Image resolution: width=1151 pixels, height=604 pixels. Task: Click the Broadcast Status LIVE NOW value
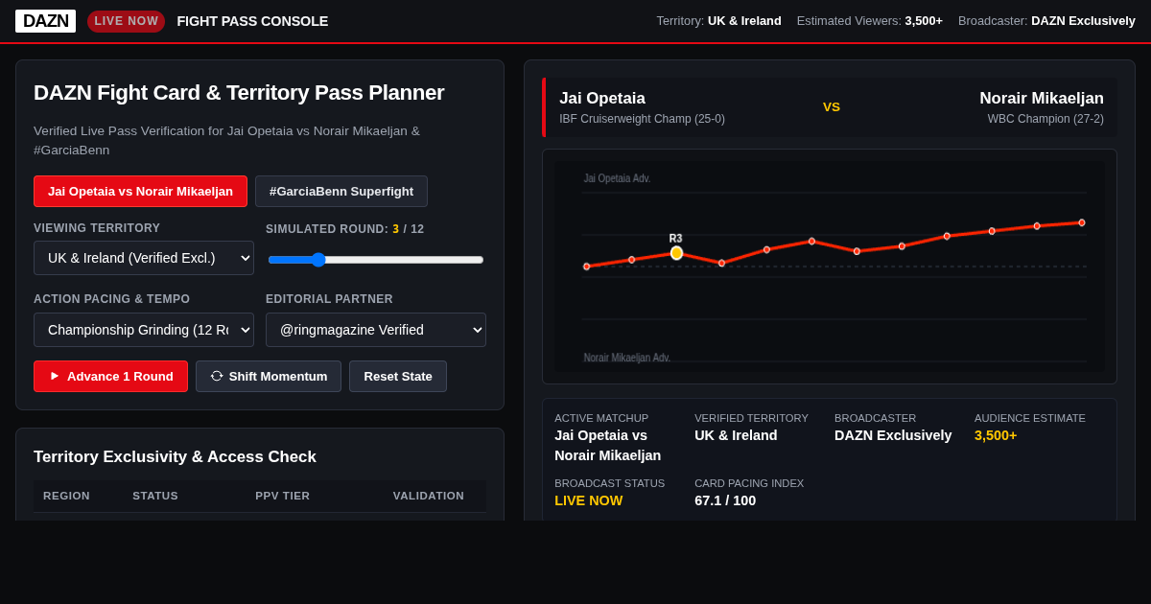pos(589,500)
